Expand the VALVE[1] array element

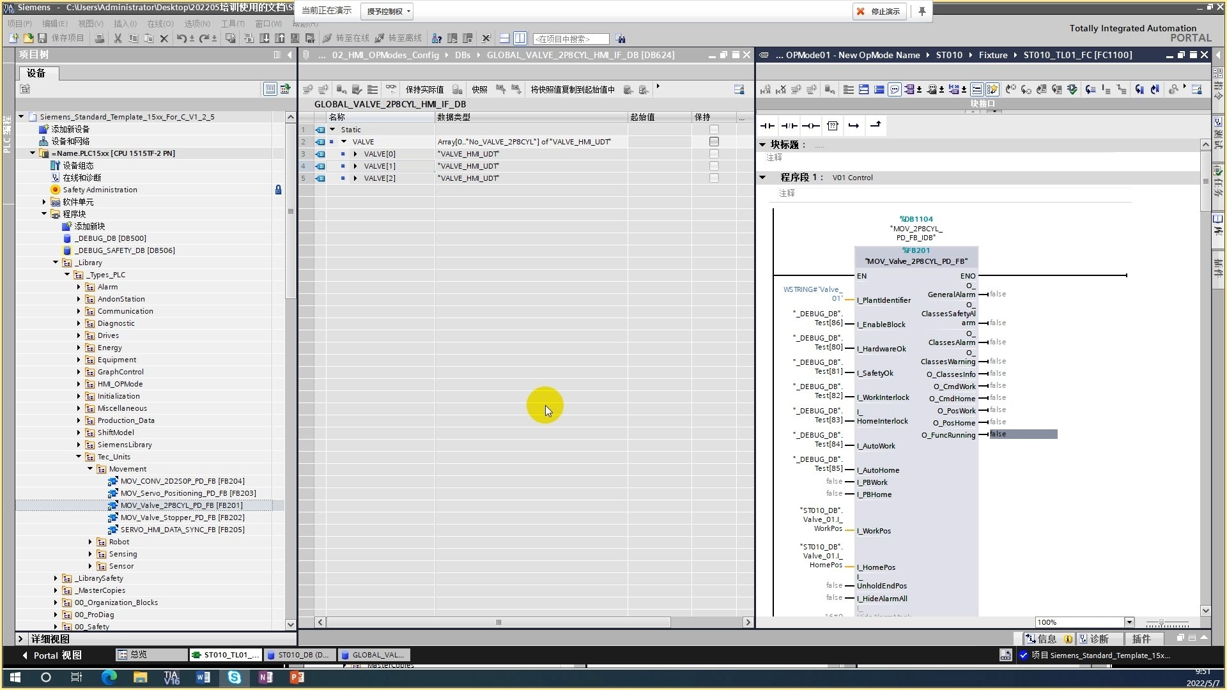coord(355,166)
